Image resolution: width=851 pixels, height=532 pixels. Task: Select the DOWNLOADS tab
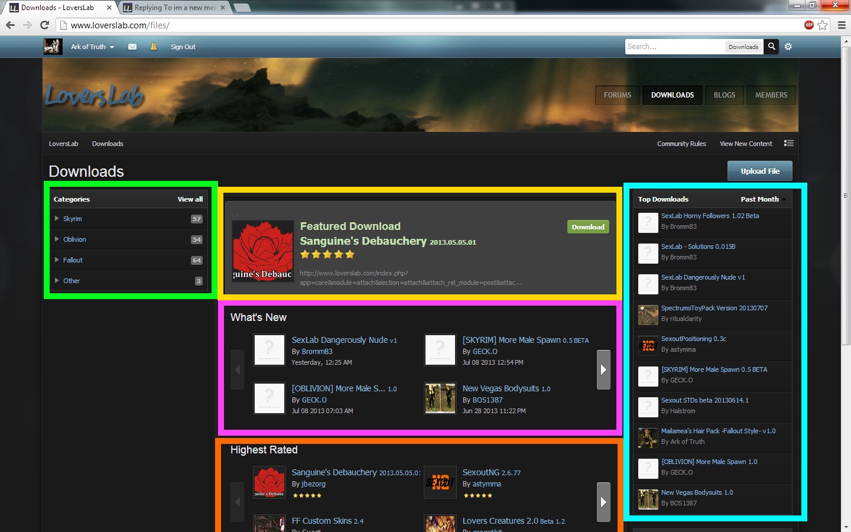pos(673,95)
